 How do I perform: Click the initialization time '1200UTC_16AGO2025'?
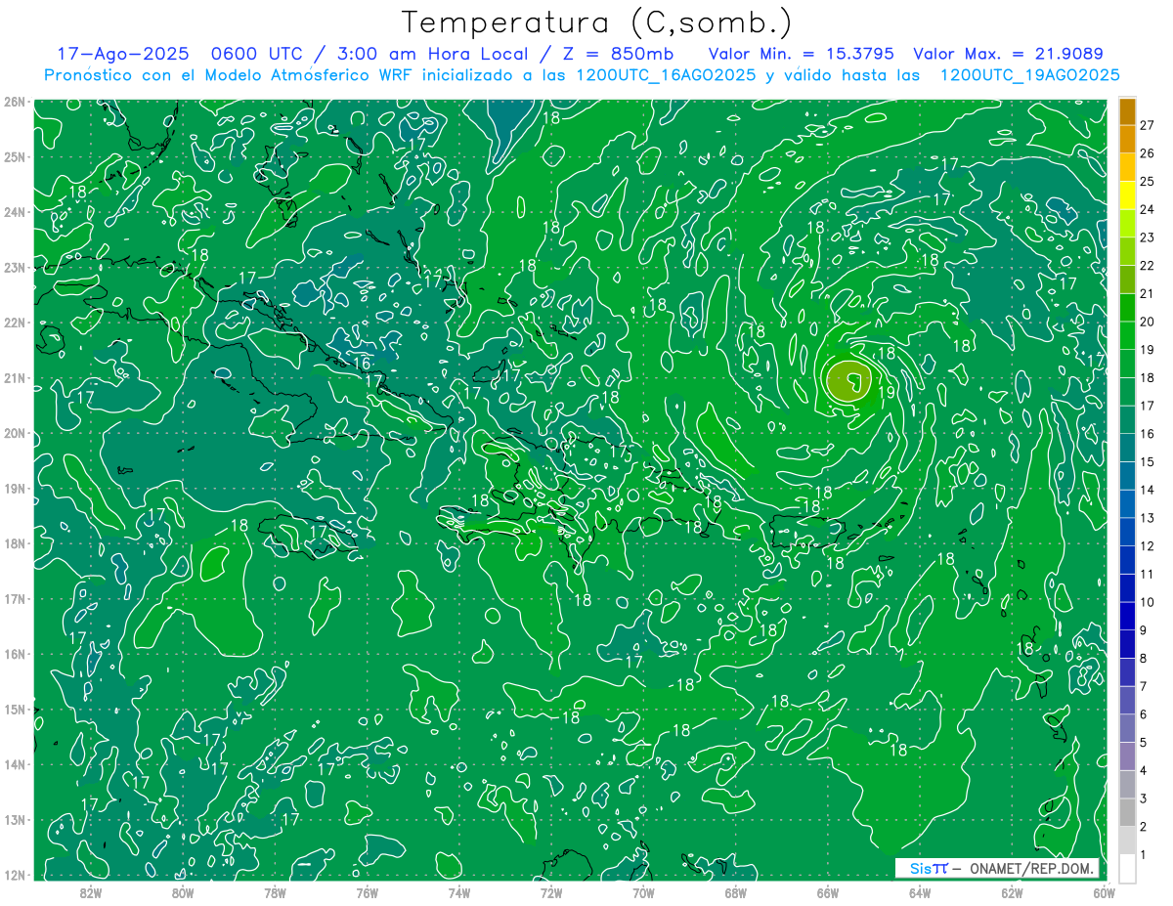tap(664, 75)
